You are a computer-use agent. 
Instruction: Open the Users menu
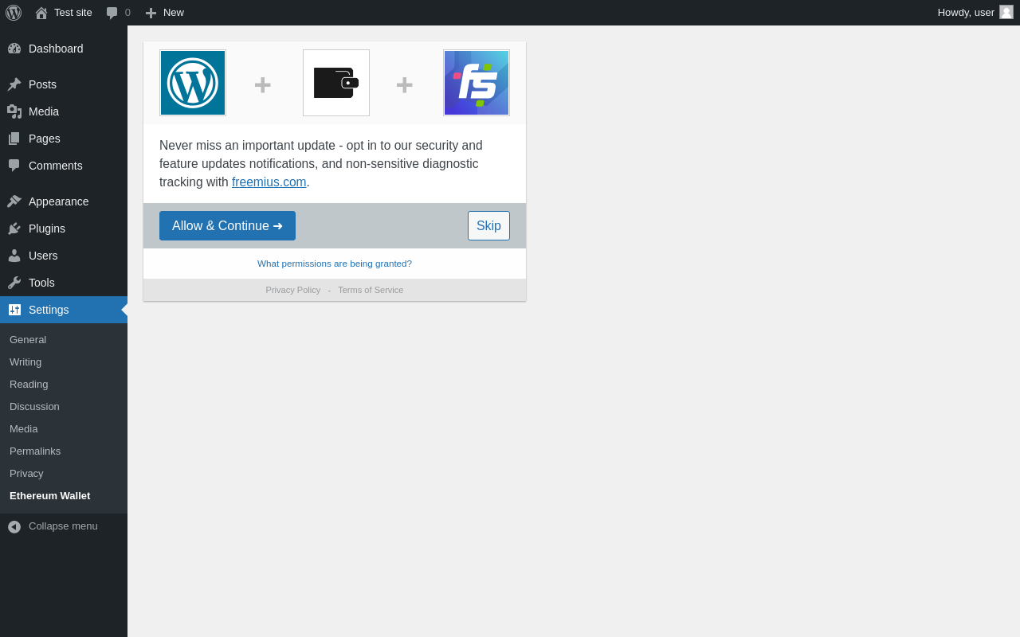pos(64,256)
